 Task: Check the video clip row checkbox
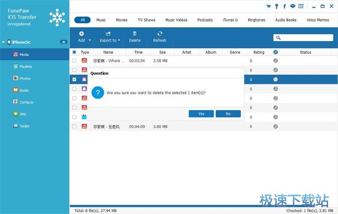[74, 117]
